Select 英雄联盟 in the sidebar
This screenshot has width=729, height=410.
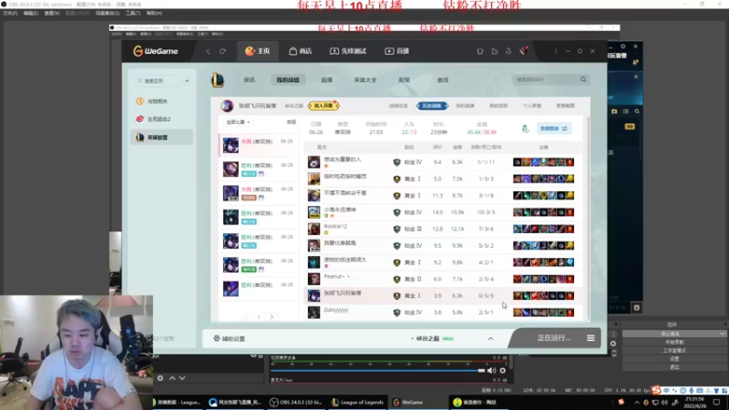(x=162, y=138)
